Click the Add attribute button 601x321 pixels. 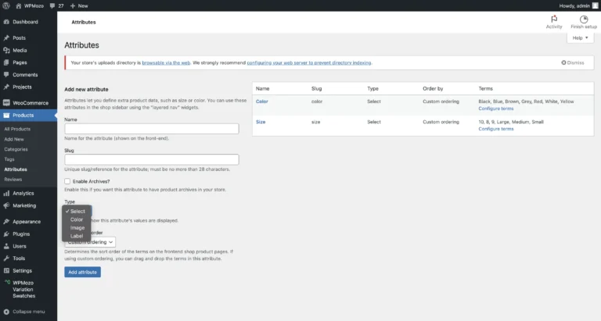(82, 272)
